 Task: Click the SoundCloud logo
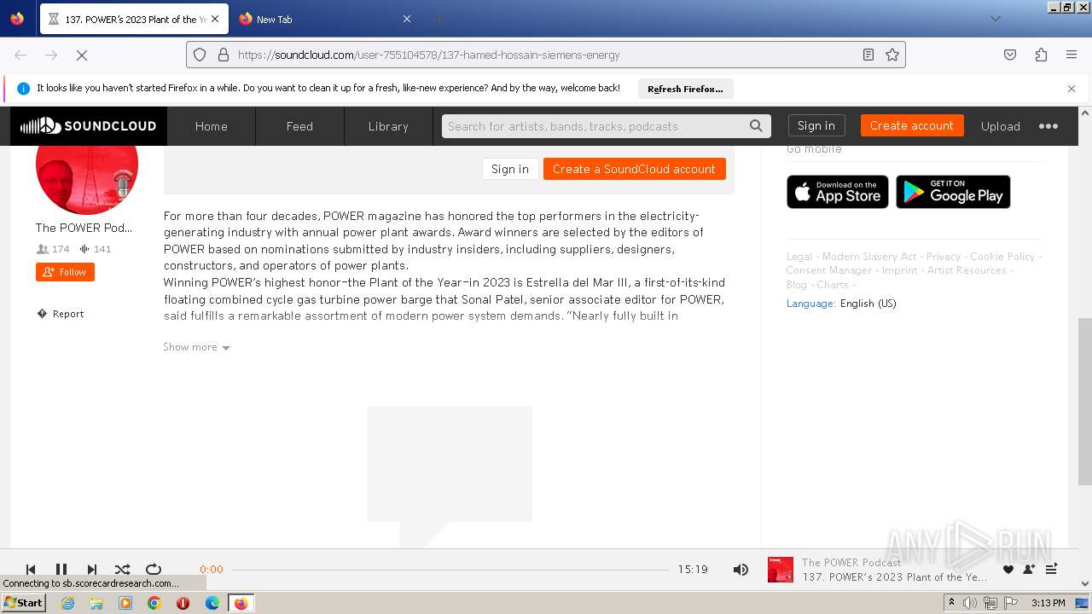point(89,126)
